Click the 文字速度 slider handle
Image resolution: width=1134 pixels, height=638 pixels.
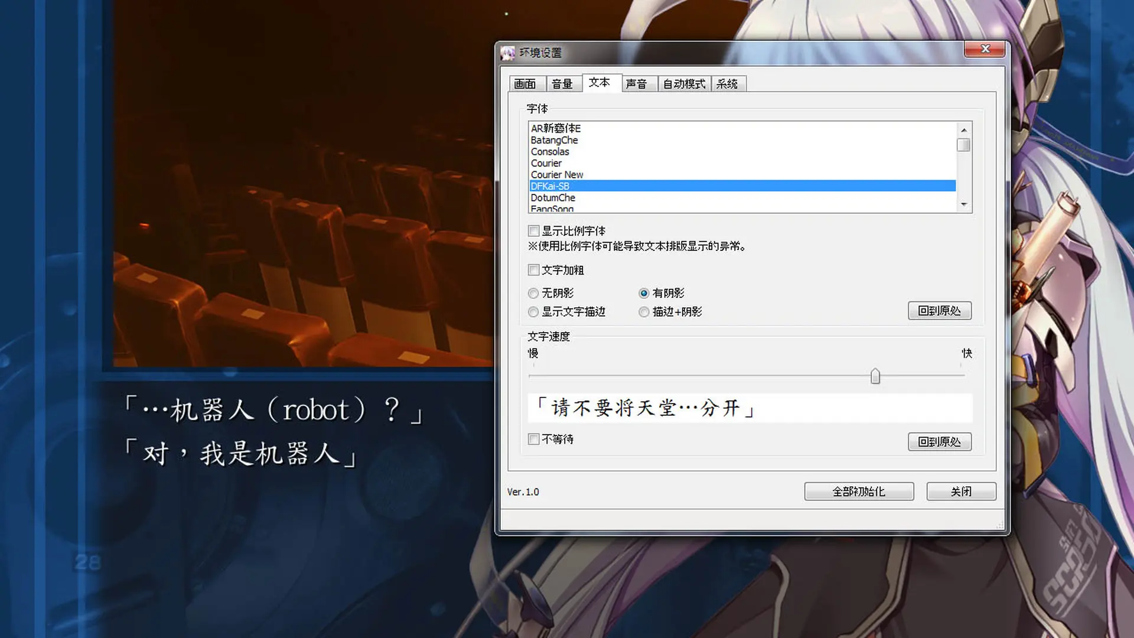(x=875, y=376)
